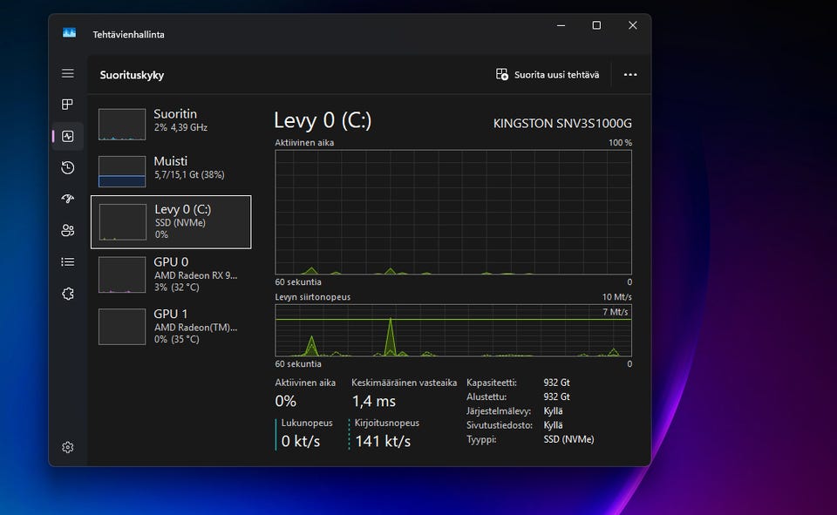
Task: Click the Suoritin mini graph thumbnail
Action: [122, 125]
